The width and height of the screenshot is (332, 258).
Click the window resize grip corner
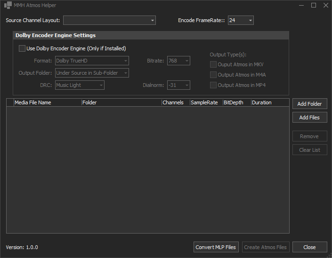point(330,256)
